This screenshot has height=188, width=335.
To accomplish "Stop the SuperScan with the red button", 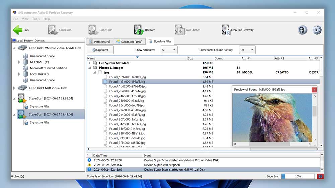I will click(x=320, y=176).
